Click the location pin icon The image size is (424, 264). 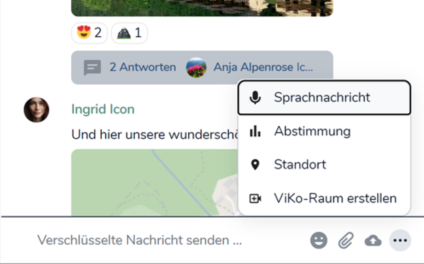point(255,165)
